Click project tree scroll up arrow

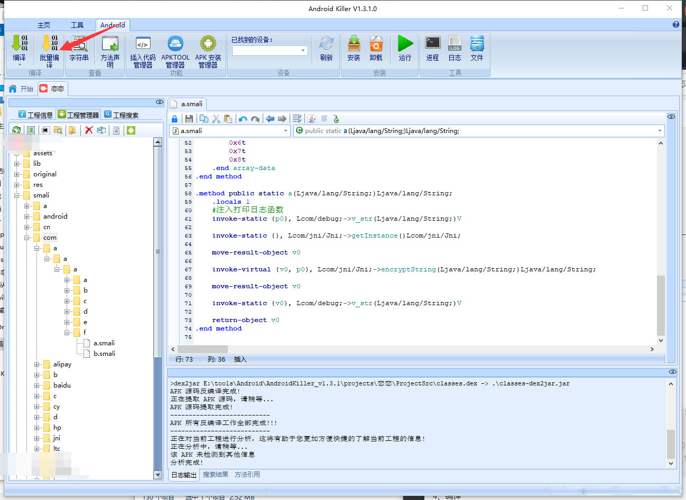coord(157,141)
